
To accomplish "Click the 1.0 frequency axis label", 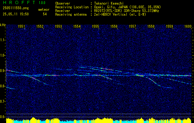I will (x=2, y=55).
